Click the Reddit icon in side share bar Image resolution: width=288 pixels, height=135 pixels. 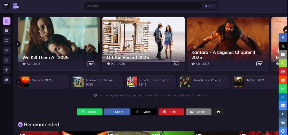click(x=283, y=80)
